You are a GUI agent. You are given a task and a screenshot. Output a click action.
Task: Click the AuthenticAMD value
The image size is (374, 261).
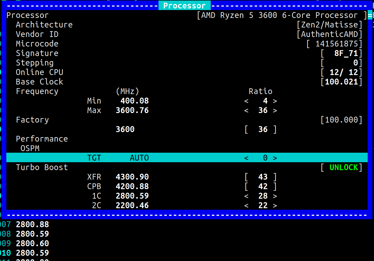pyautogui.click(x=329, y=34)
